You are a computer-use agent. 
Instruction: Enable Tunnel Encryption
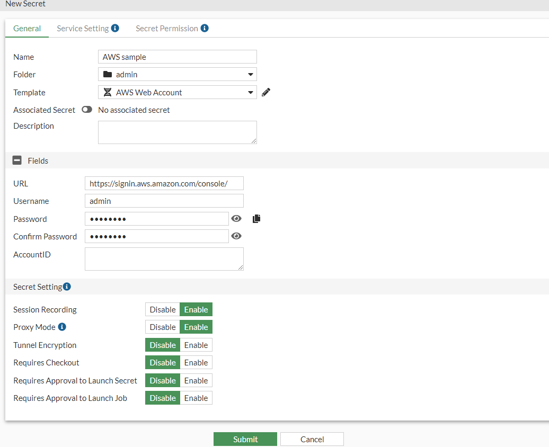click(196, 345)
